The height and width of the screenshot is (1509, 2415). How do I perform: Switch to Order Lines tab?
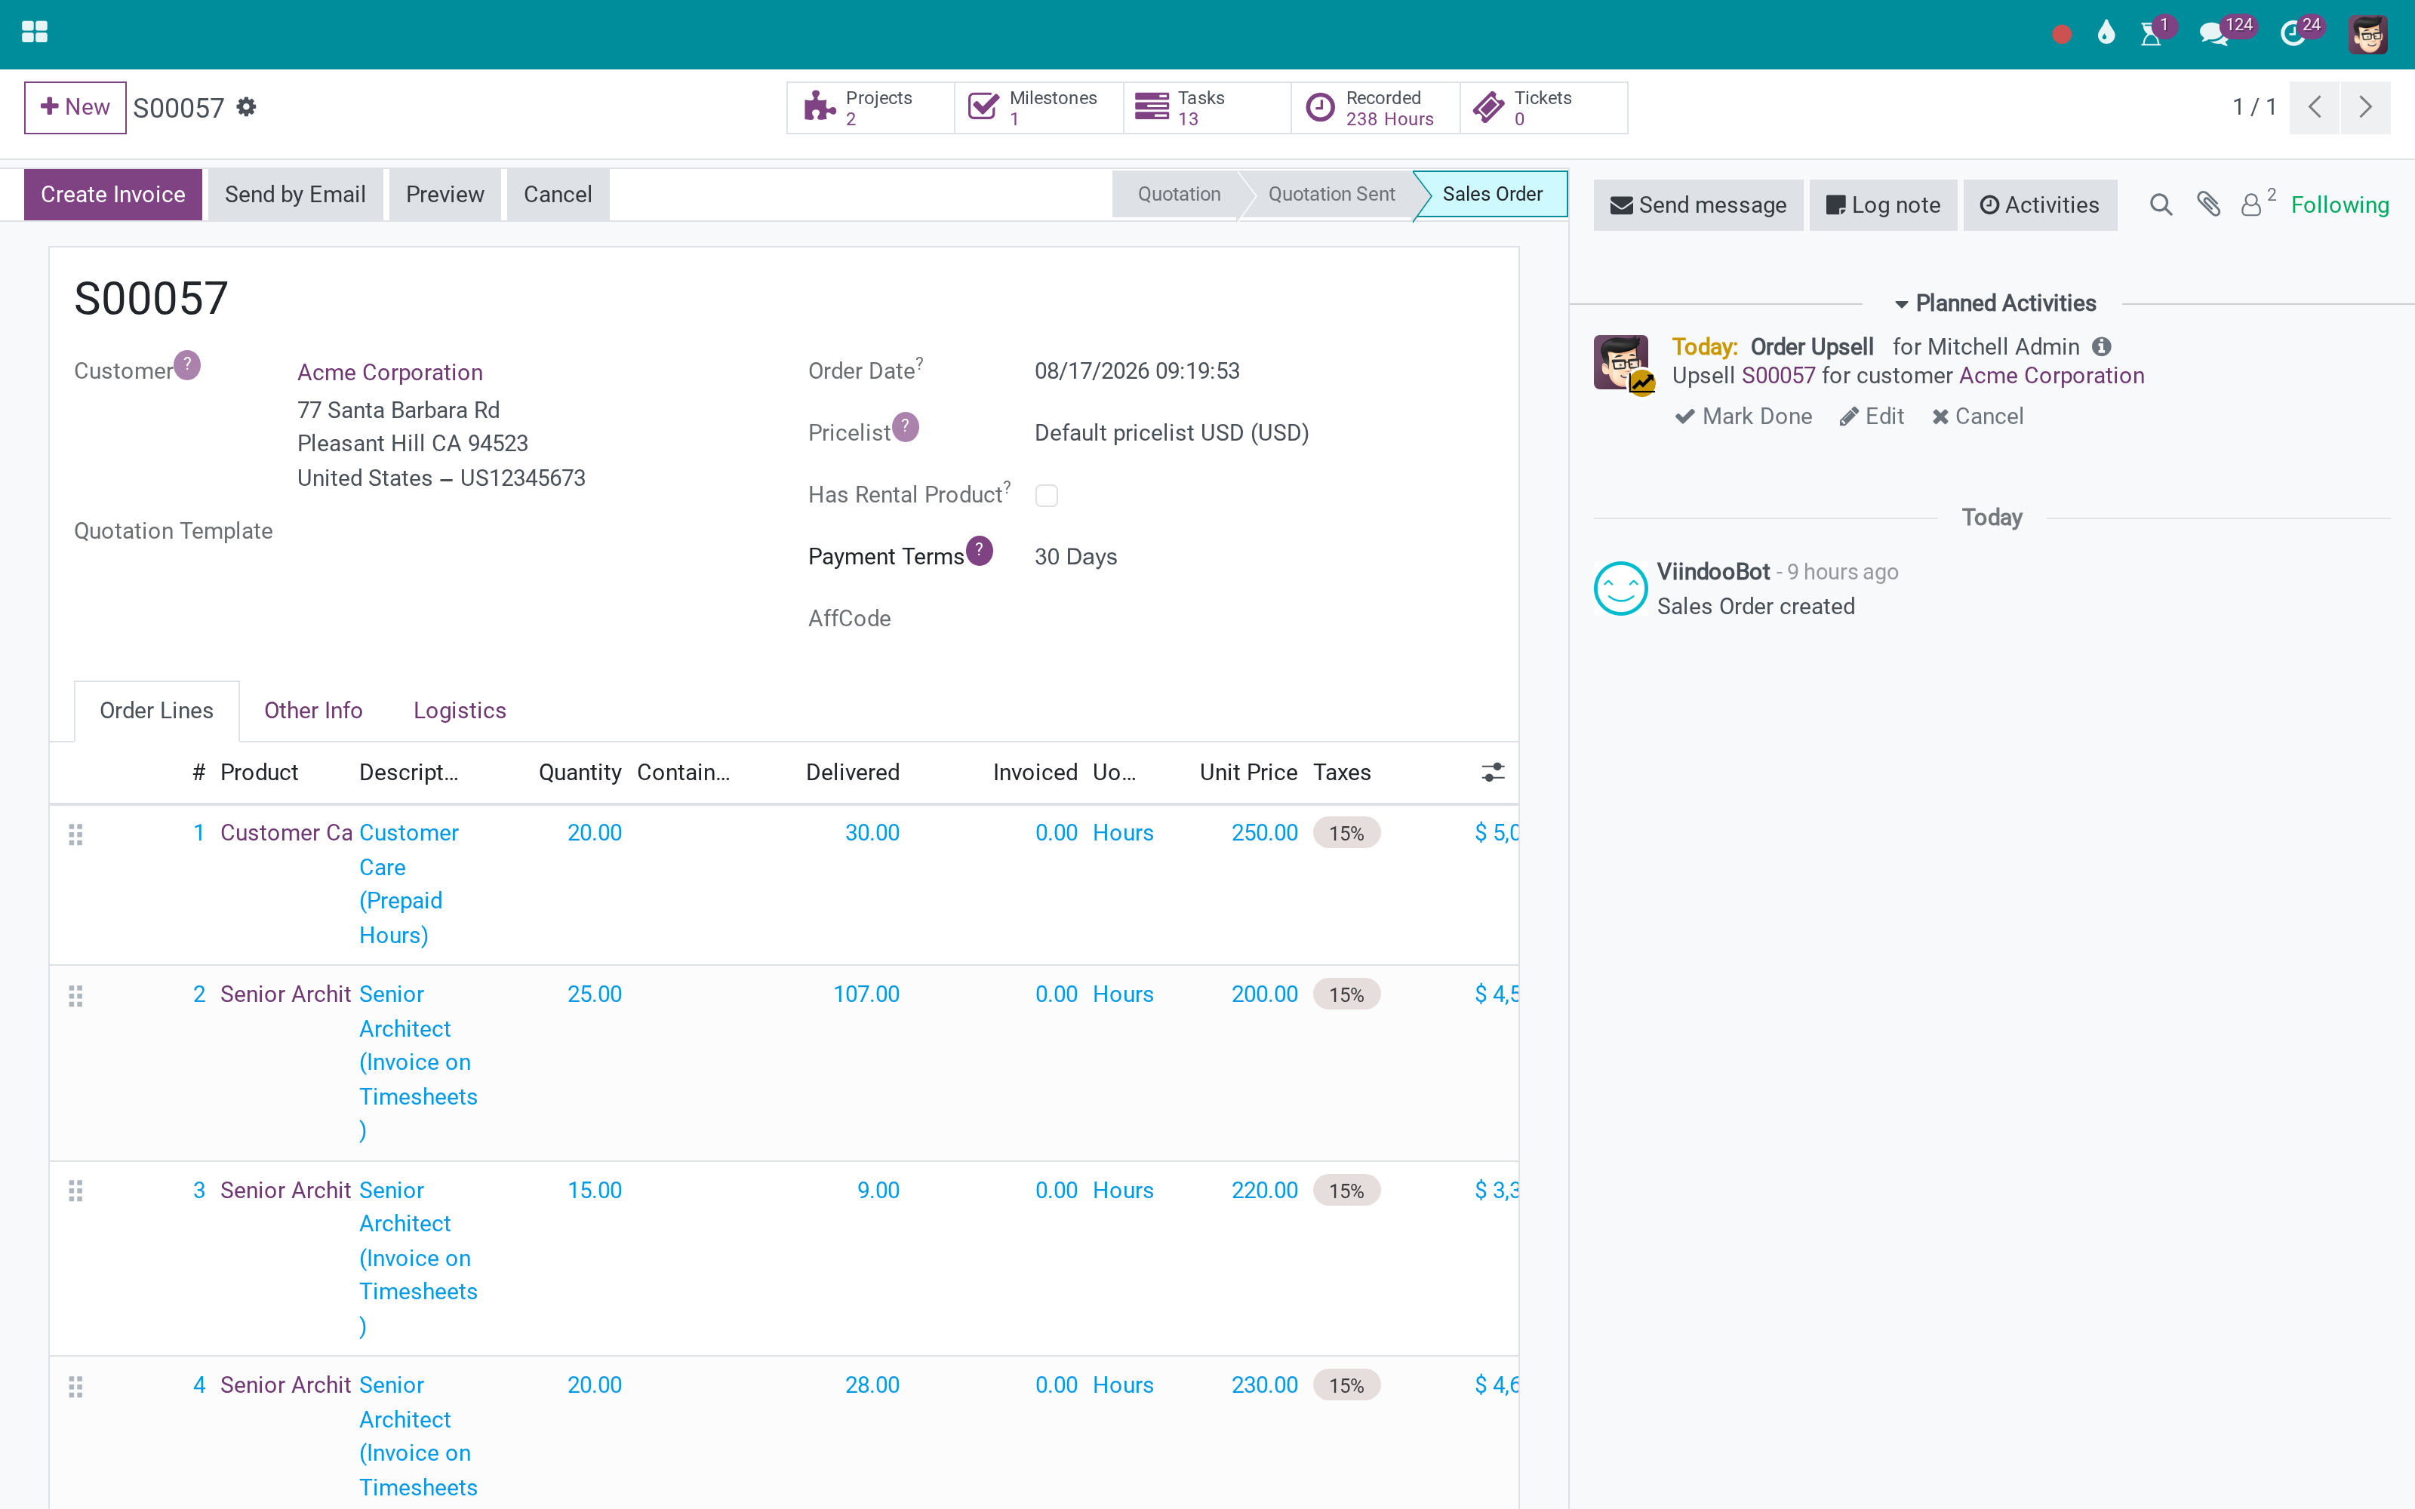point(157,711)
